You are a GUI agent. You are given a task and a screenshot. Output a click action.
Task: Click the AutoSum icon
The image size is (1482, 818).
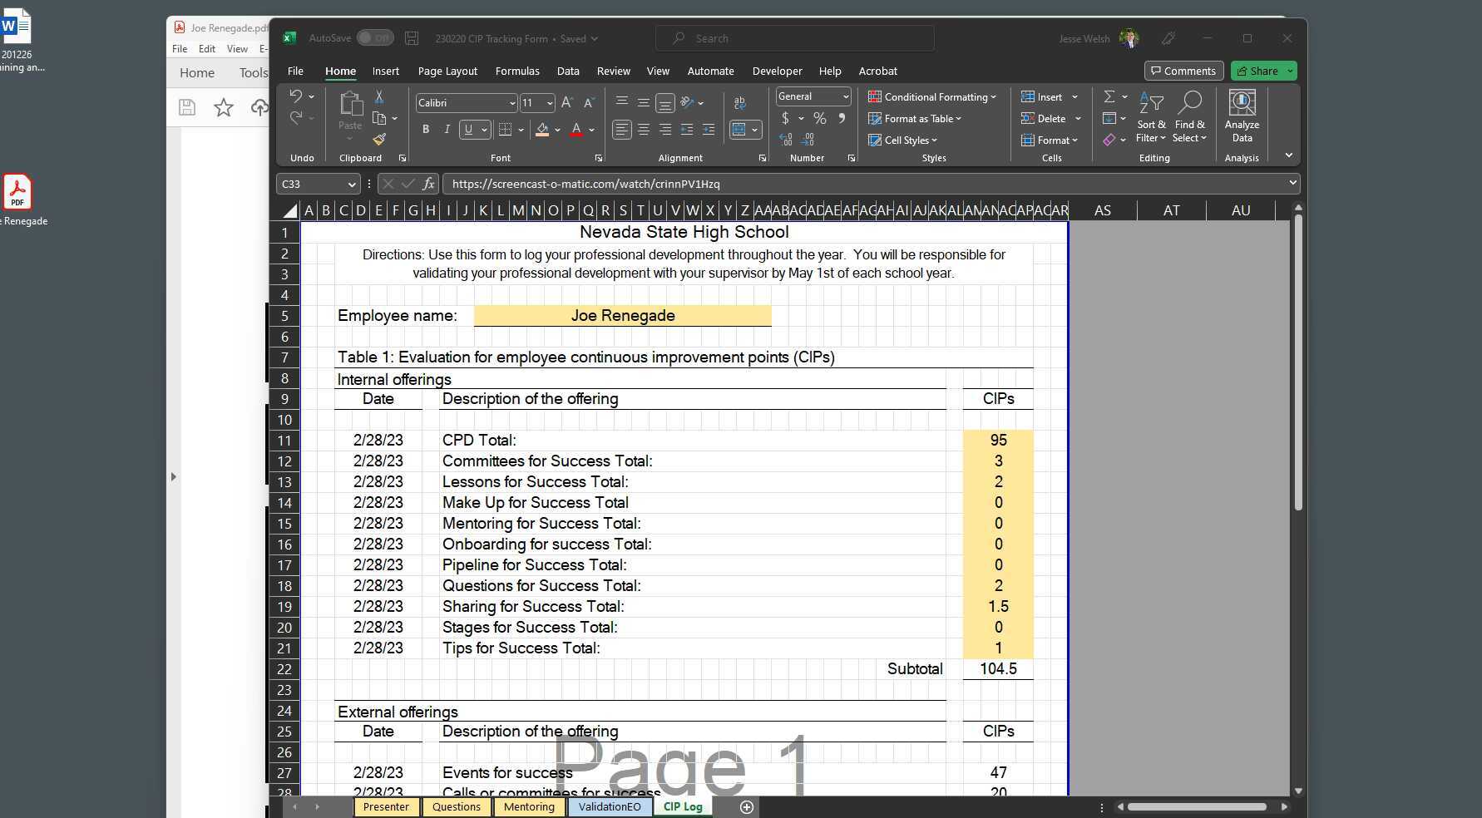[x=1109, y=96]
